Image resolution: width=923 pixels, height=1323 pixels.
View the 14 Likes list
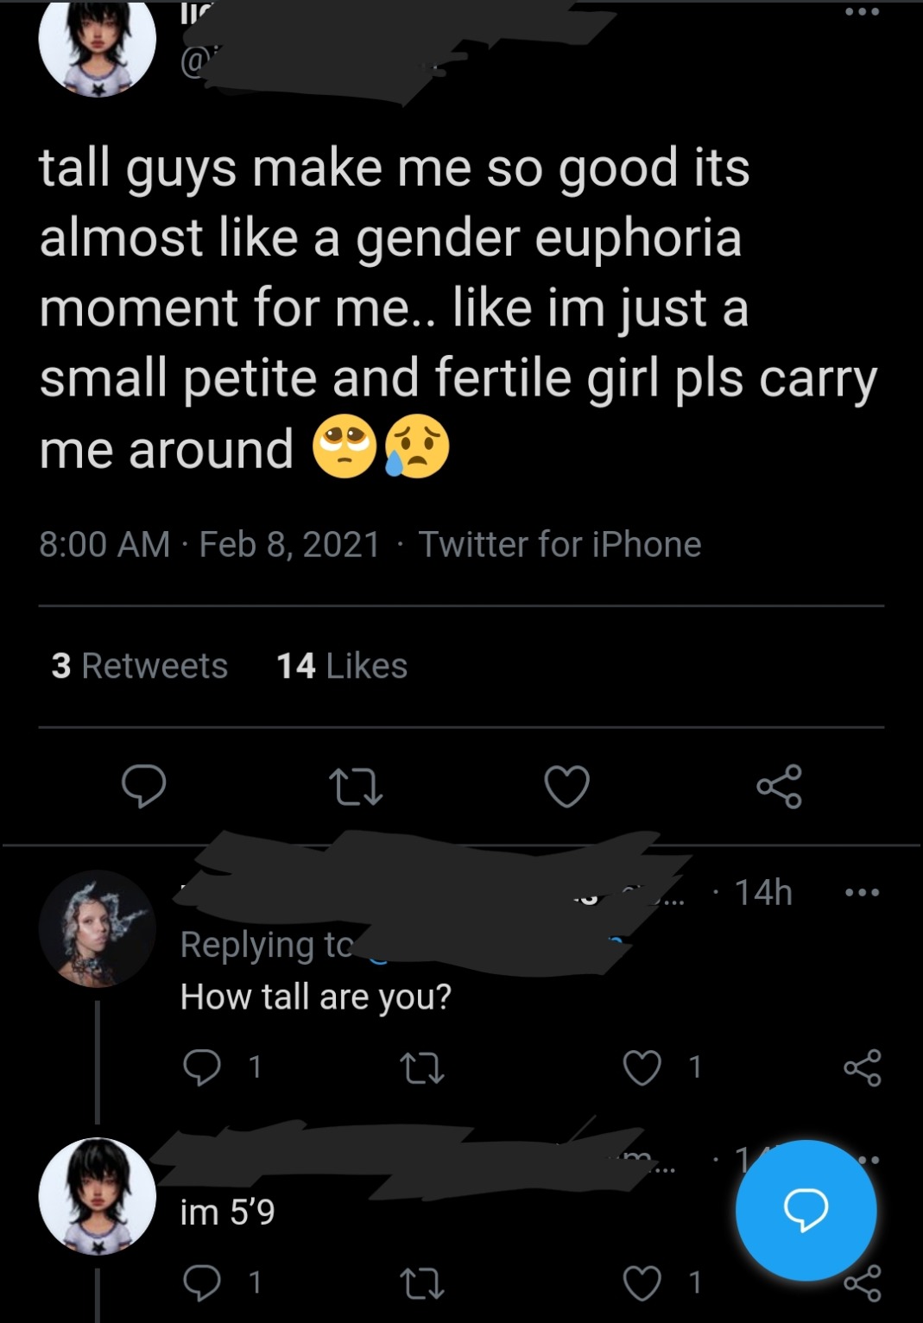tap(342, 666)
